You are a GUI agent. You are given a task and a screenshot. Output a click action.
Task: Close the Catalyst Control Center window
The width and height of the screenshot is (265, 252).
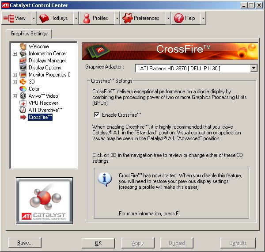click(x=259, y=5)
